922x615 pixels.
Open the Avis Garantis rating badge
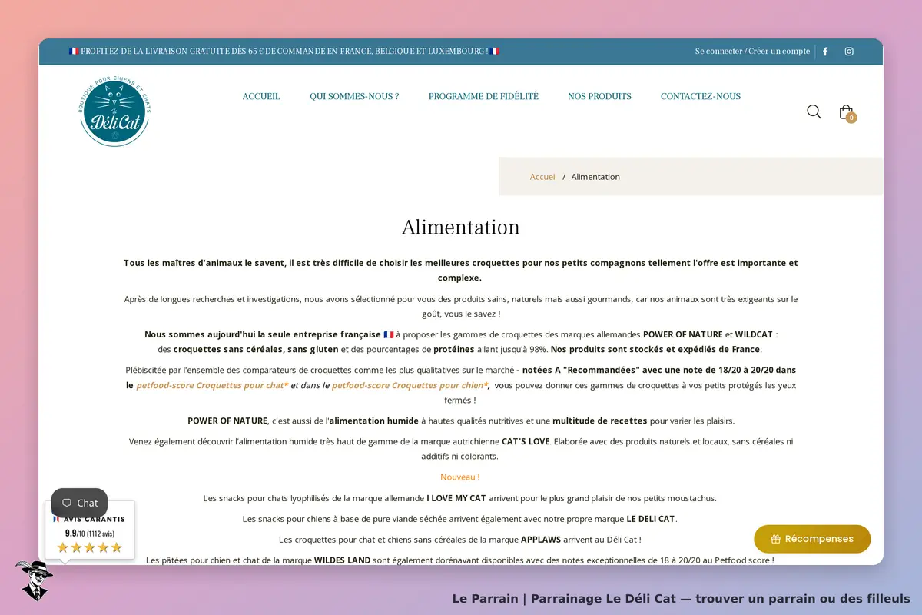click(90, 530)
